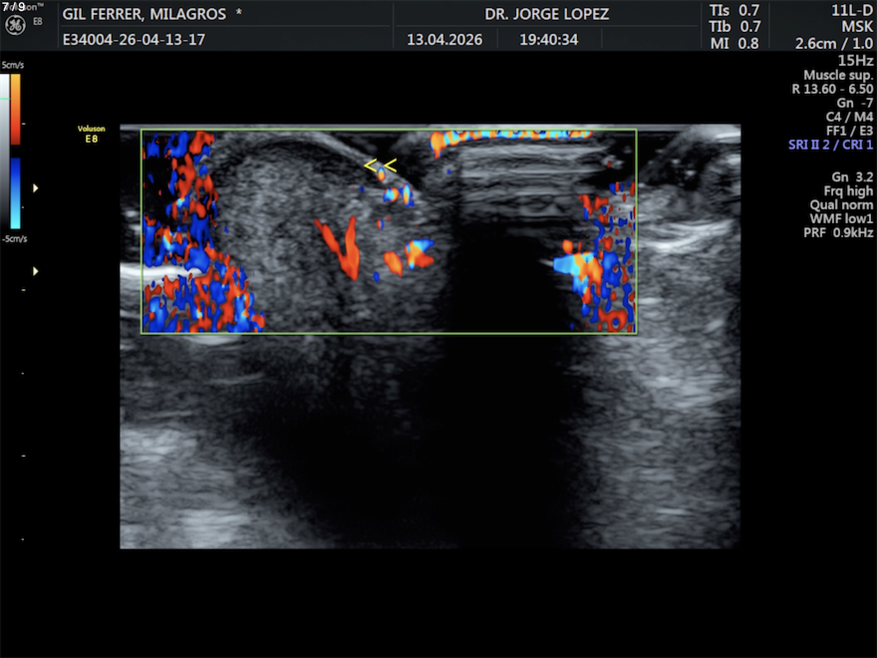The width and height of the screenshot is (877, 658).
Task: Click the asterisk beside the patient name
Action: click(x=239, y=12)
